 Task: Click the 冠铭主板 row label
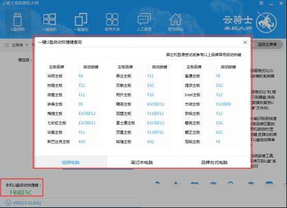tap(192, 141)
